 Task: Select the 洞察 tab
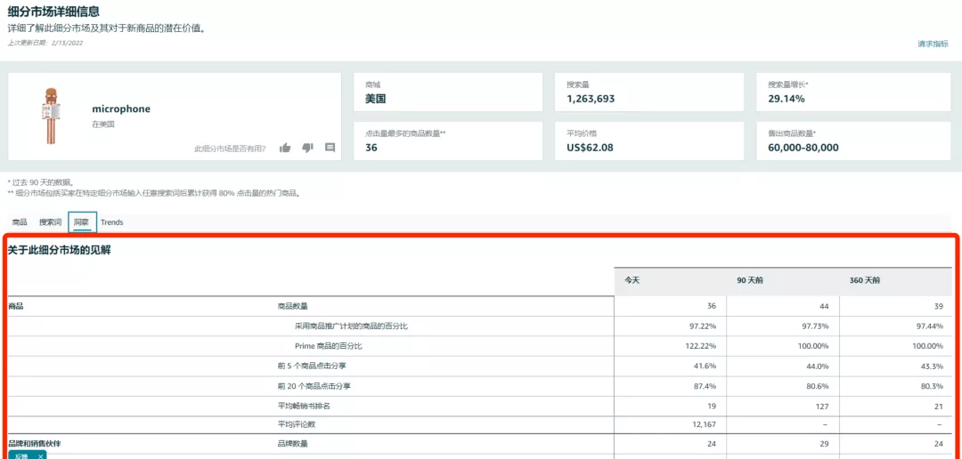click(82, 222)
